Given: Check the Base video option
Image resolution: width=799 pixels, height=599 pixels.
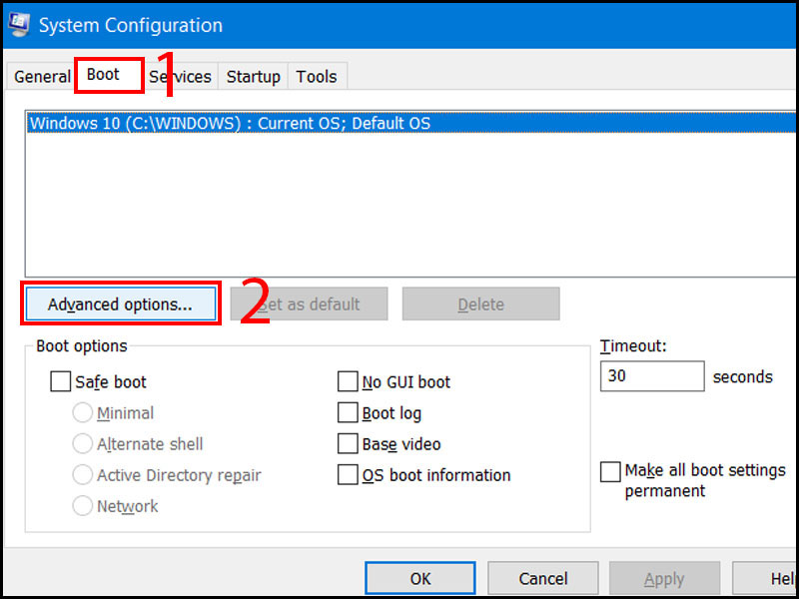Looking at the screenshot, I should coord(348,443).
